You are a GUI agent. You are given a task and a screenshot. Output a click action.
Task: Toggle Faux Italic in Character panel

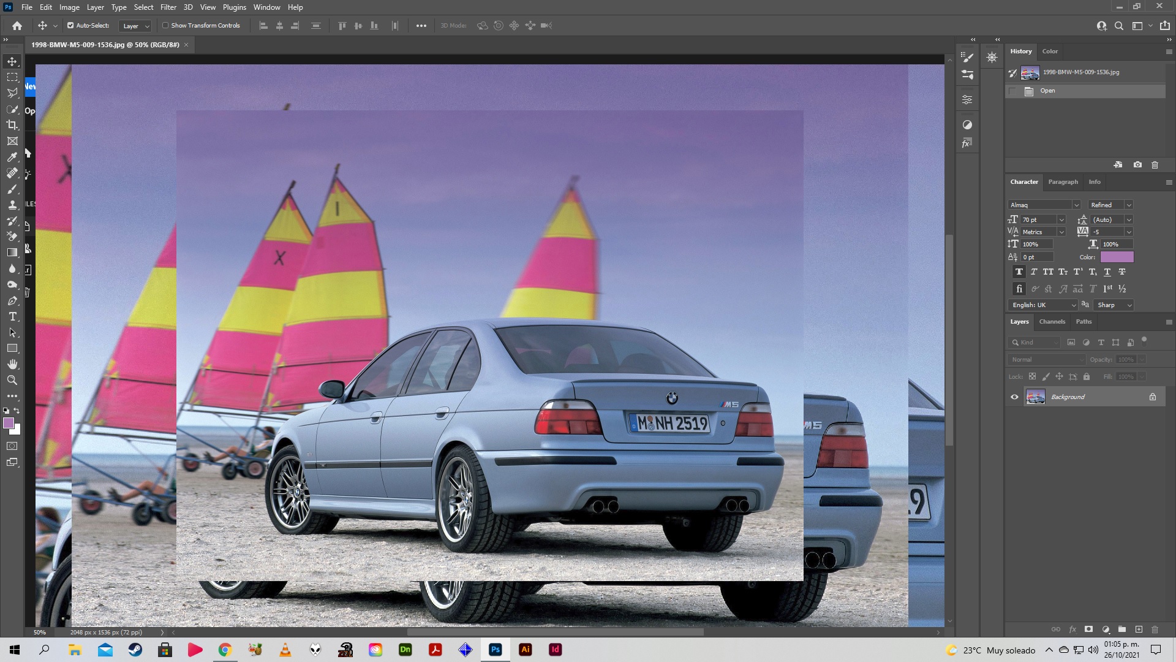(1034, 272)
